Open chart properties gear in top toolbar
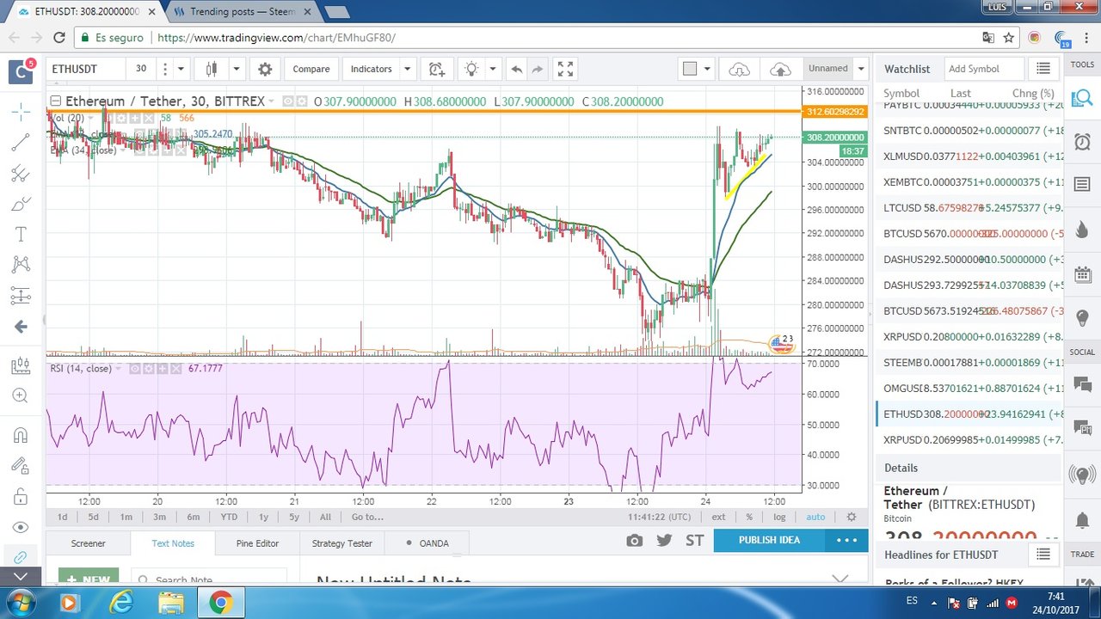This screenshot has width=1101, height=619. pyautogui.click(x=265, y=69)
